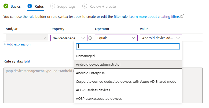209x108 pixels.
Task: Choose Android Enterprise option
Action: [x=90, y=73]
